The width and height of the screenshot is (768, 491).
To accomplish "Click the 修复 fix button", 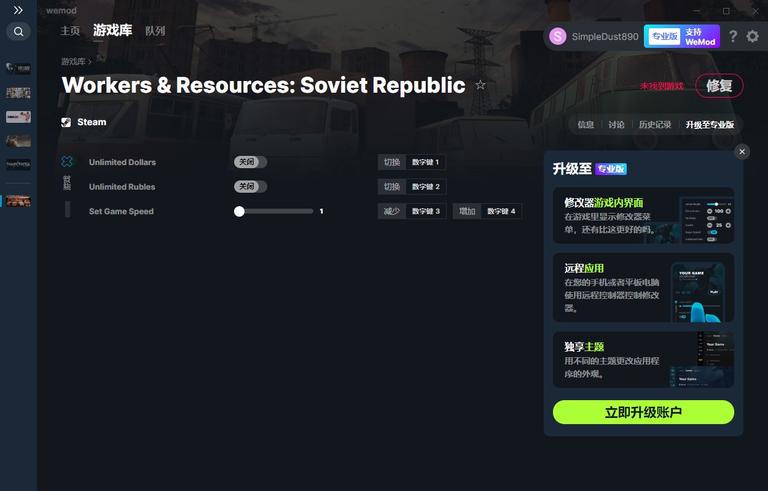I will point(719,86).
